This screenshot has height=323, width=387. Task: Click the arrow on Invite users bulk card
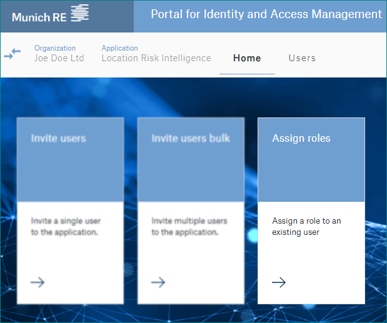click(x=158, y=282)
